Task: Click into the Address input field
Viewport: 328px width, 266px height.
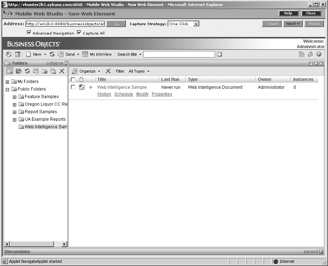Action: pos(65,24)
